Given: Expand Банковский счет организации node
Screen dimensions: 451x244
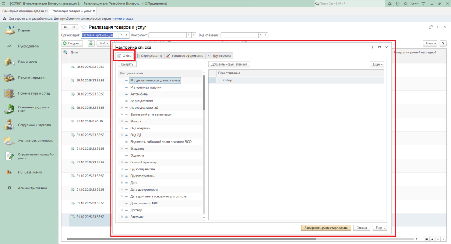Looking at the screenshot, I should pos(122,115).
